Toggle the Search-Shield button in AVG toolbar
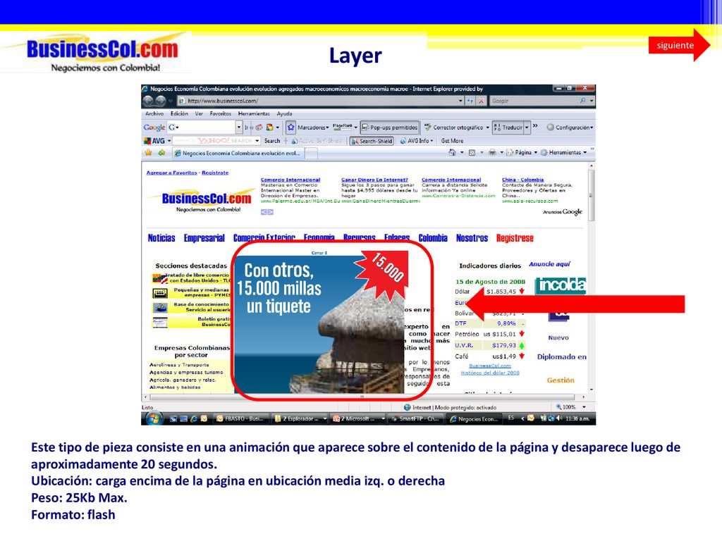 372,141
